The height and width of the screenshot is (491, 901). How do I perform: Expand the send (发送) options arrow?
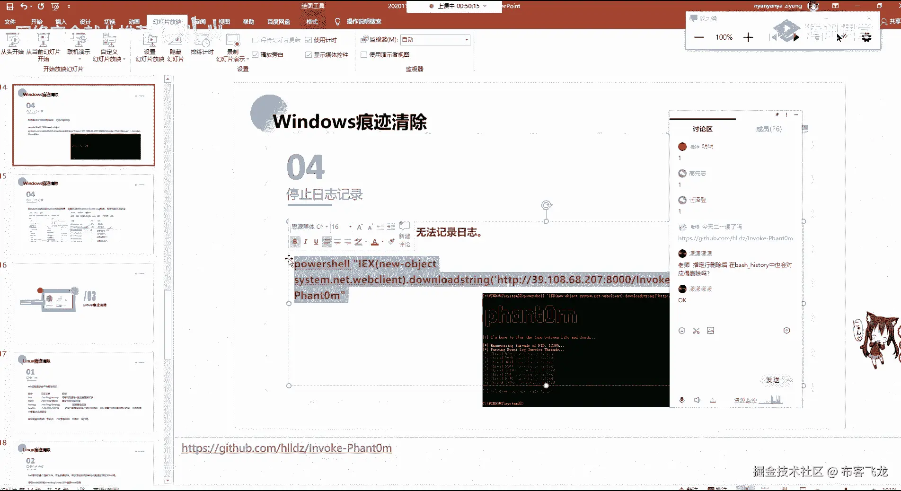tap(788, 380)
